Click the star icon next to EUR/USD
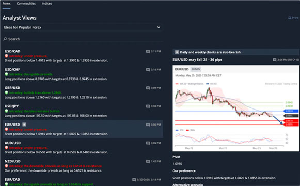This screenshot has width=300, height=186. 24,125
